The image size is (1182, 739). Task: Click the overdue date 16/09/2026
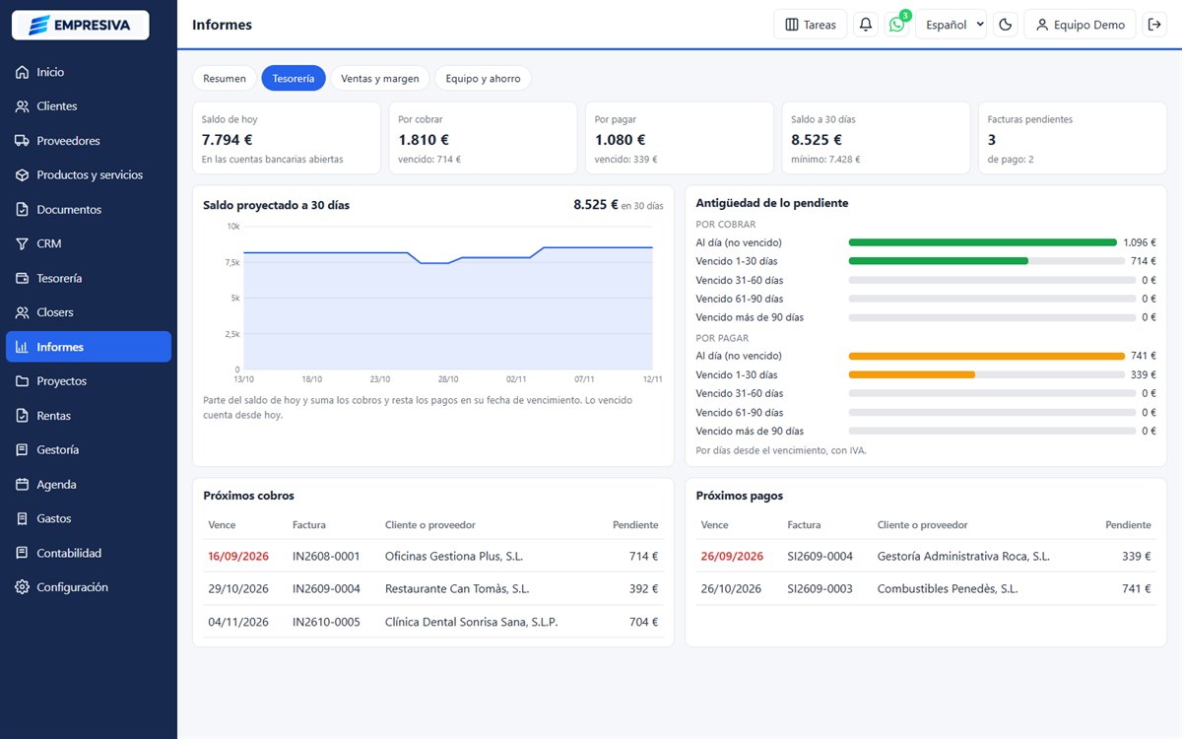pos(238,557)
